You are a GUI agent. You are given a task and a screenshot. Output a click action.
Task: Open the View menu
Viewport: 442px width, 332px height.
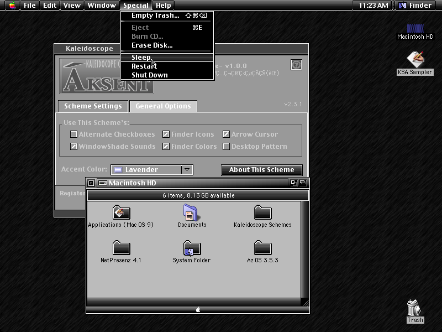pyautogui.click(x=72, y=5)
